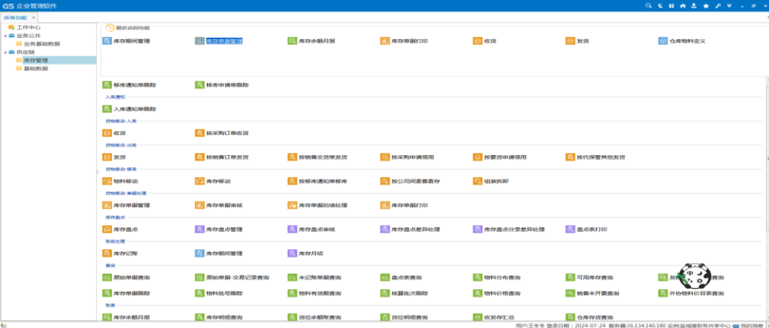Click the home icon in top toolbar

pos(683,6)
